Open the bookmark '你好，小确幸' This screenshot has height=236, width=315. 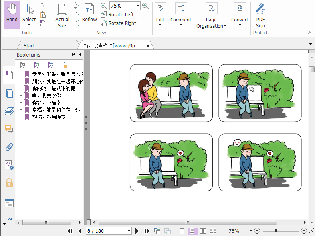(47, 103)
